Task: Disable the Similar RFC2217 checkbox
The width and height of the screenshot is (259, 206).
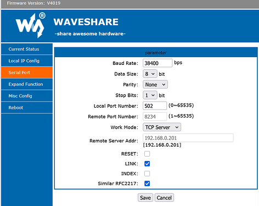Action: click(147, 183)
